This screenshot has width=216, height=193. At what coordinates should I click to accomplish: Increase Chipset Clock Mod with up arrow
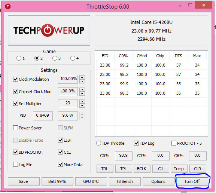(82, 90)
